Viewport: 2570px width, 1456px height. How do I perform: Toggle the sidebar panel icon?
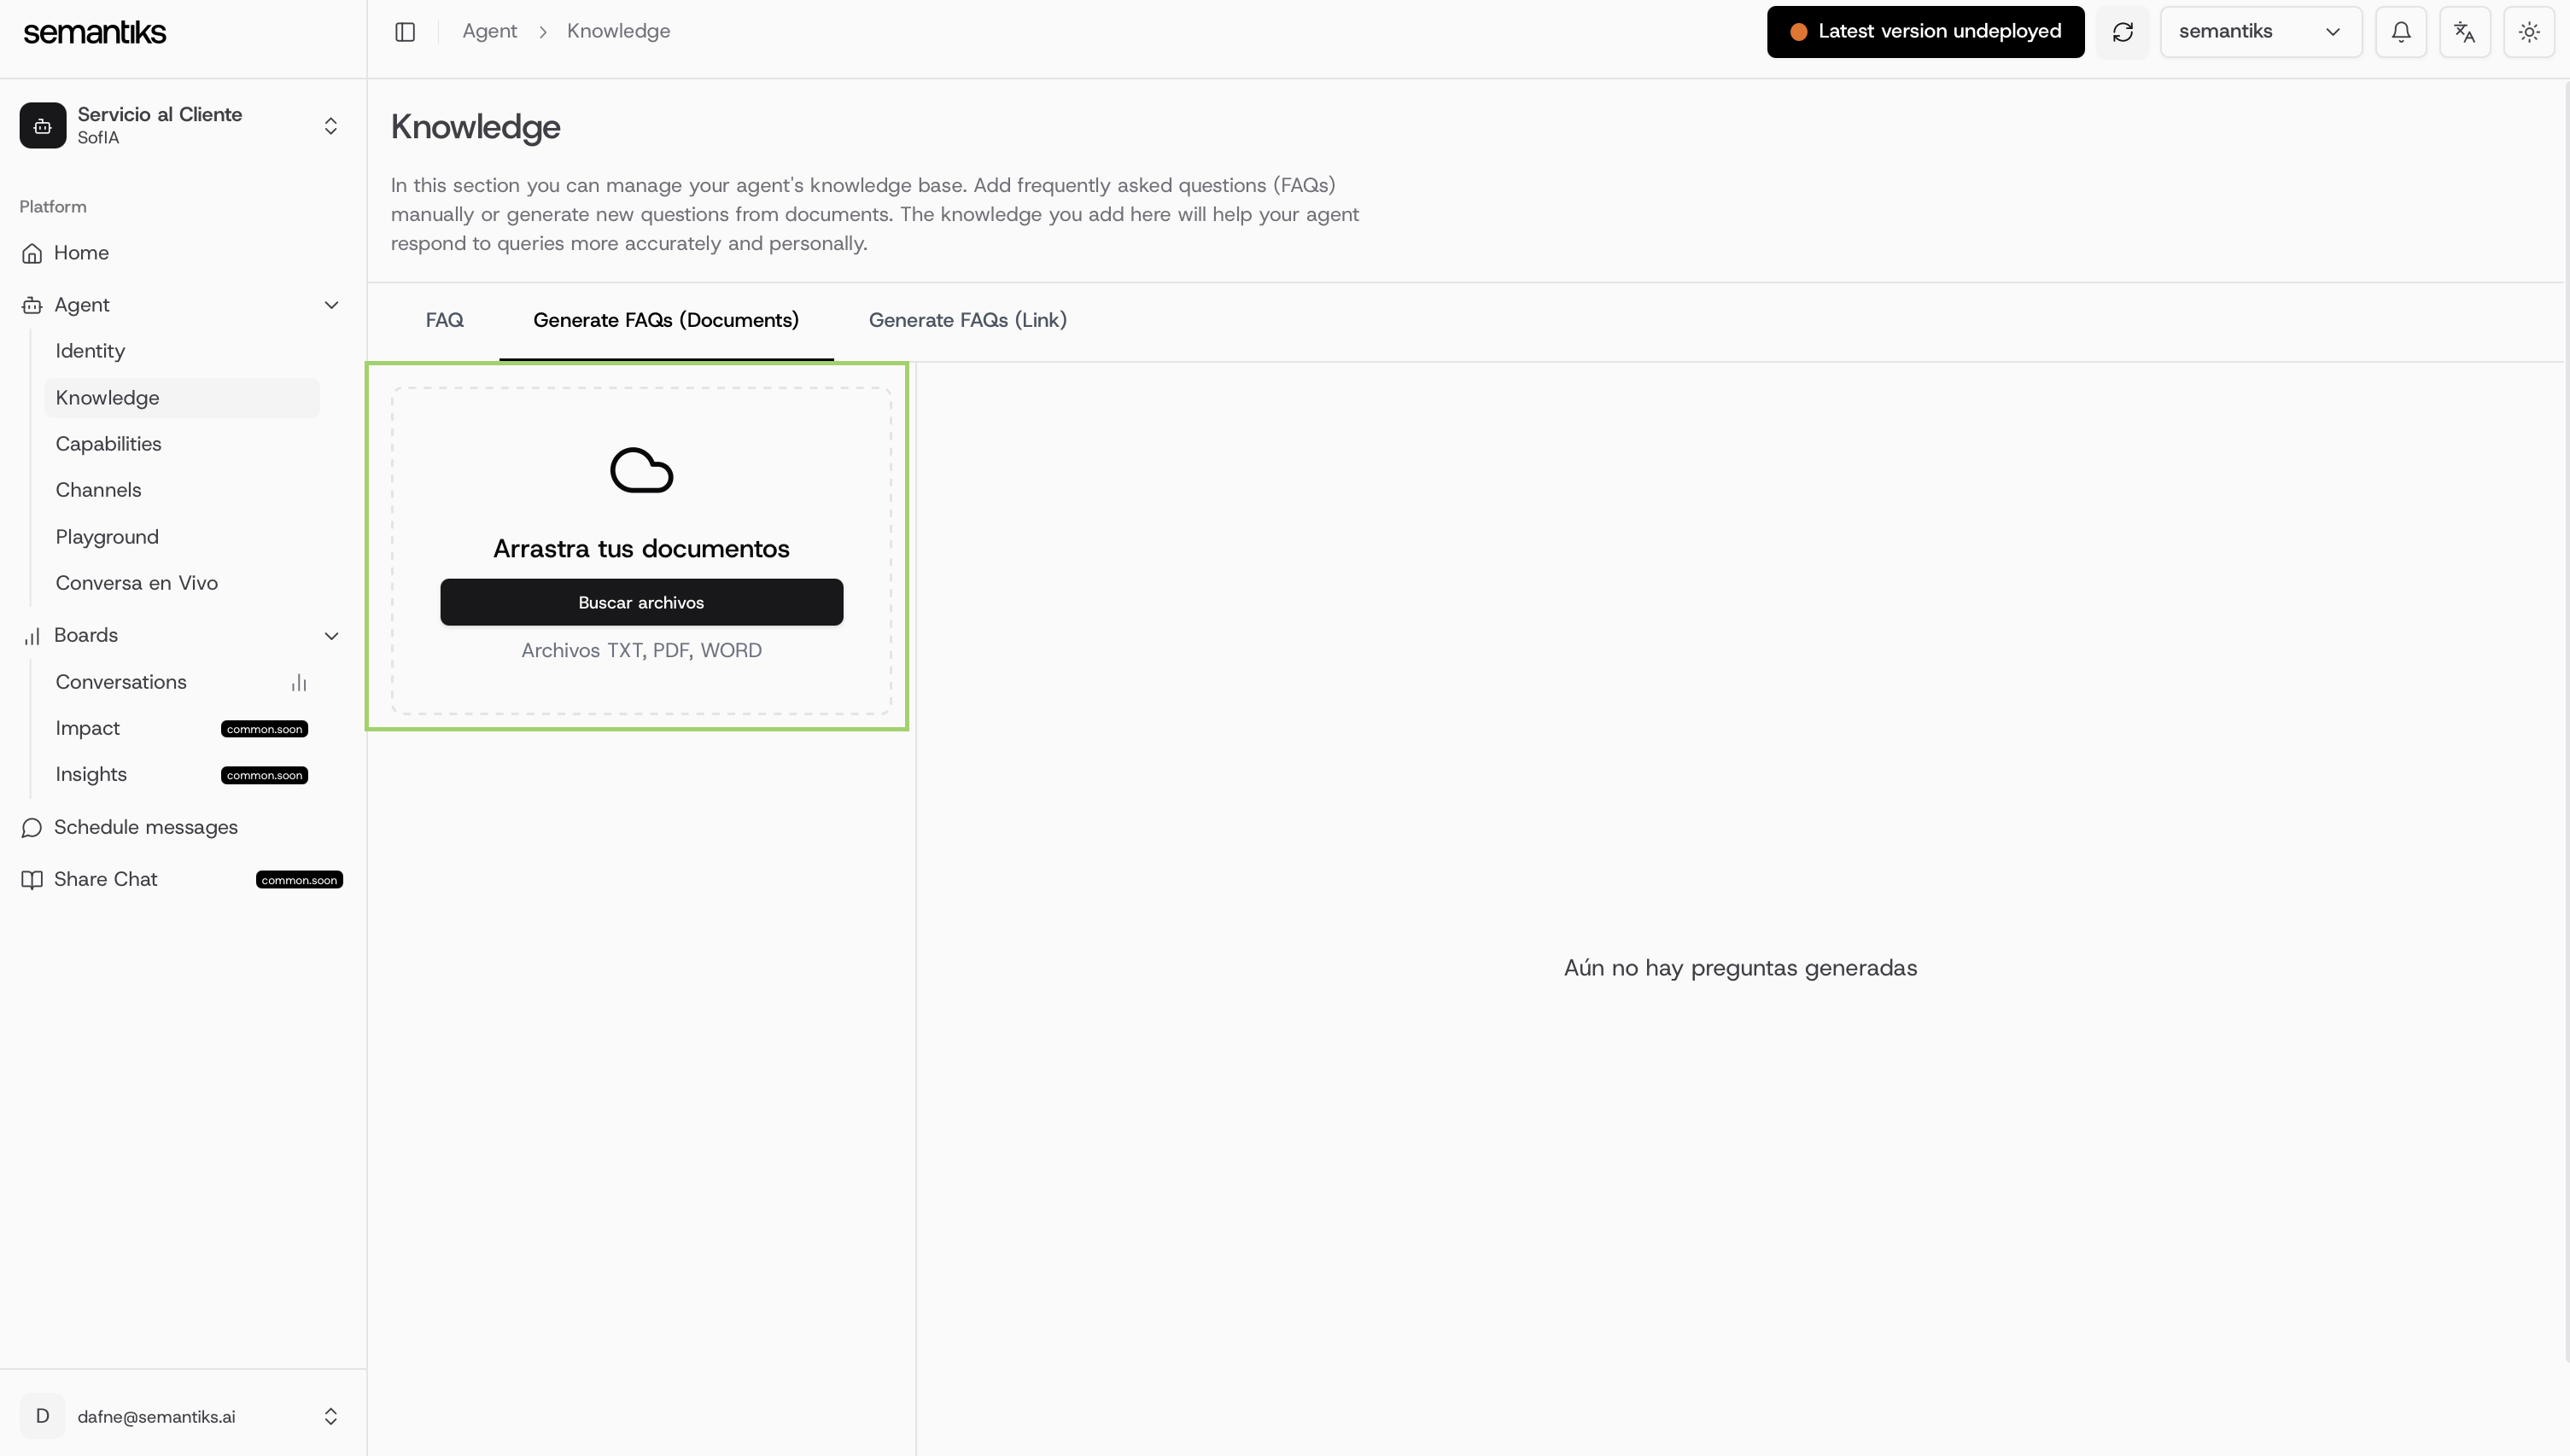(406, 32)
